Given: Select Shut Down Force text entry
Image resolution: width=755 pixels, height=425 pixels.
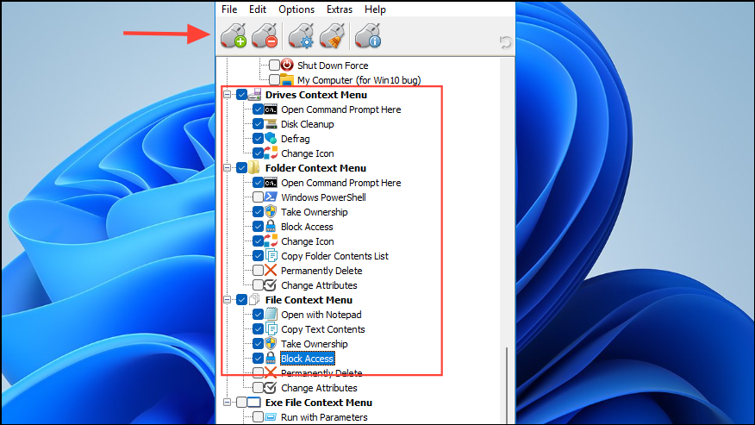Looking at the screenshot, I should [333, 65].
